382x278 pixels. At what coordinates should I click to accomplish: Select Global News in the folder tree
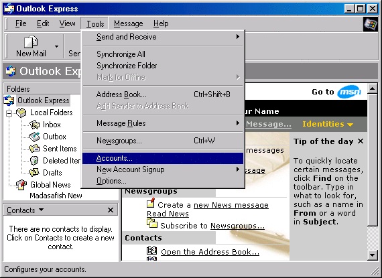tap(50, 184)
